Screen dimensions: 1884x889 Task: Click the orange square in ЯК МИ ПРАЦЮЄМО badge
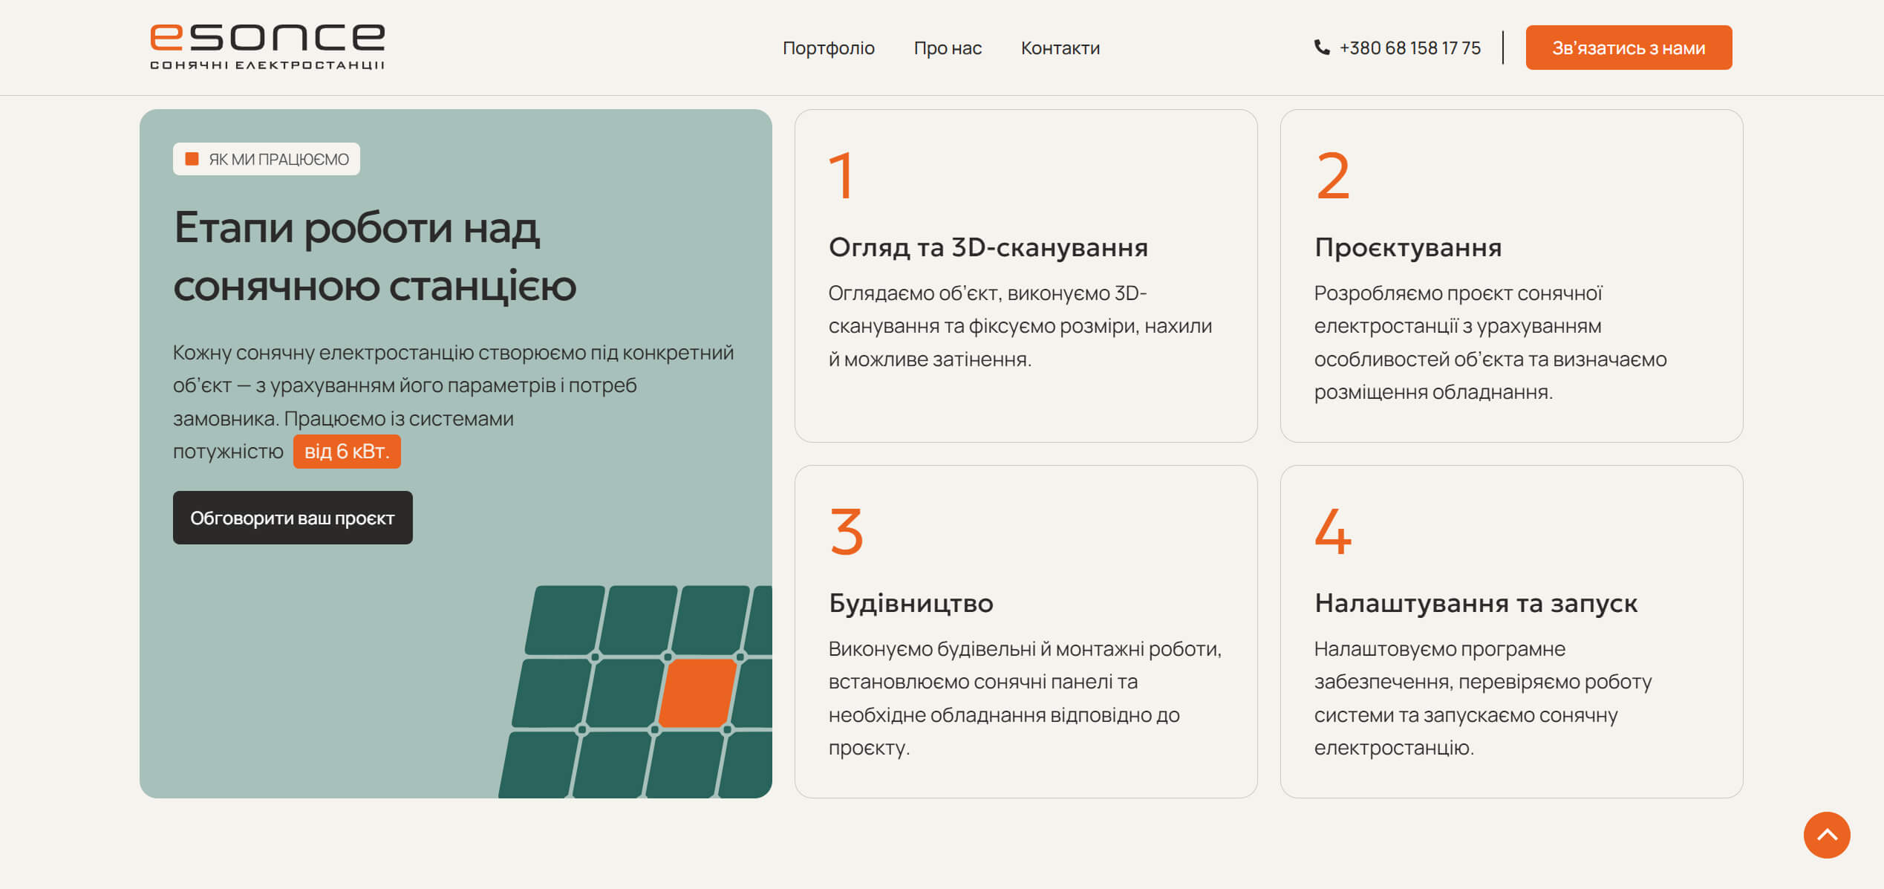[x=192, y=159]
